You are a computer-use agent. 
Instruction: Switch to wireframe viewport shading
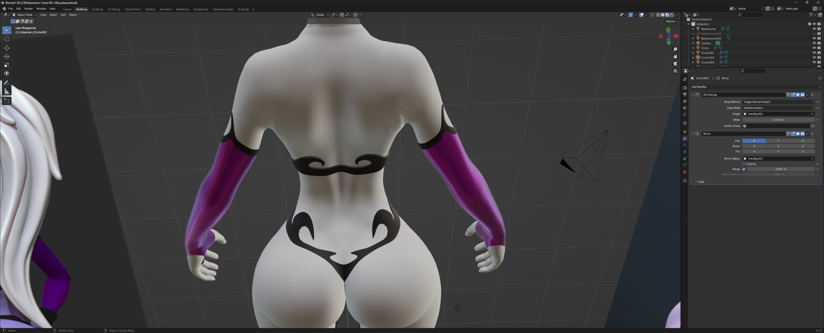point(658,15)
